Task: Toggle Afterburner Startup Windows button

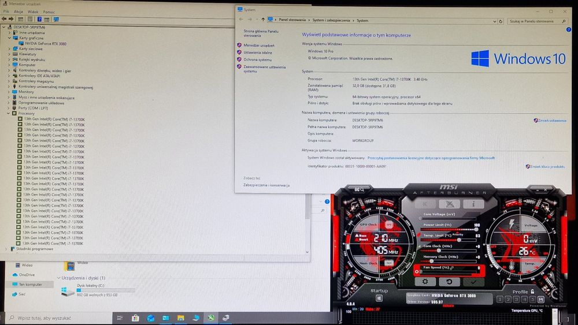Action: [379, 298]
